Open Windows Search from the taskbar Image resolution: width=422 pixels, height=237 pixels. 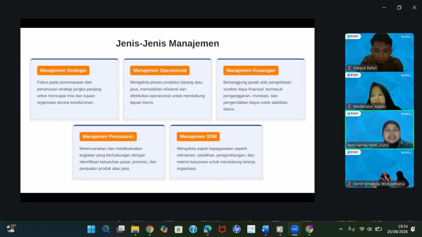click(x=106, y=229)
